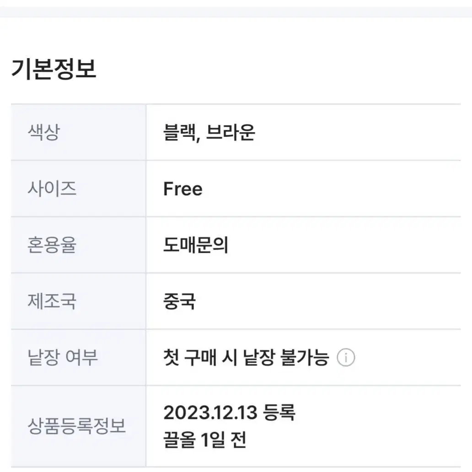The image size is (472, 472).
Task: Open the 도매문의 inquiry text
Action: [x=195, y=245]
